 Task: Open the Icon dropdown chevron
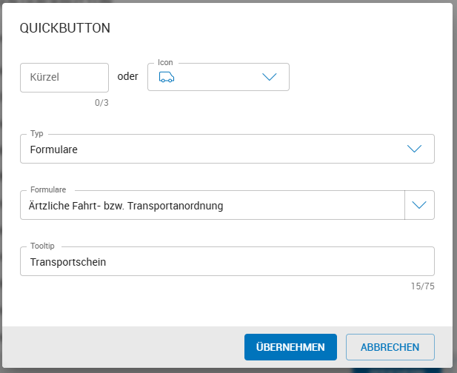pos(270,77)
